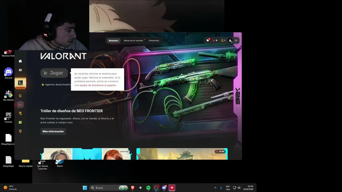Open OBS Studio from the taskbar
The image size is (342, 192).
156,188
